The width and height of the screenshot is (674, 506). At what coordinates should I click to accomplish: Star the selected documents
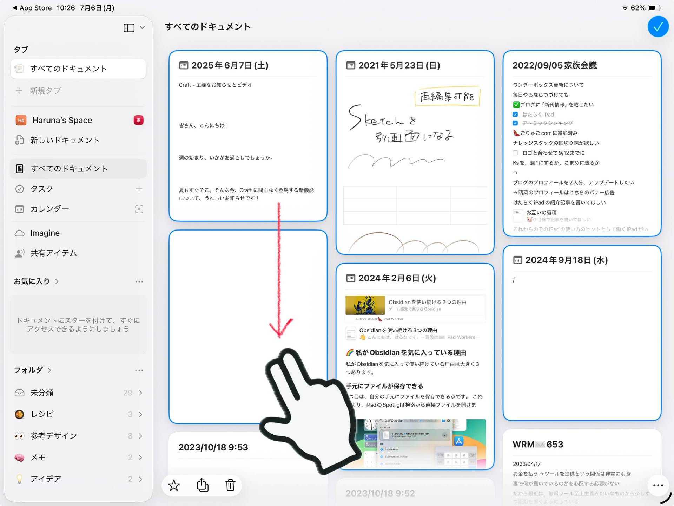[x=174, y=485]
